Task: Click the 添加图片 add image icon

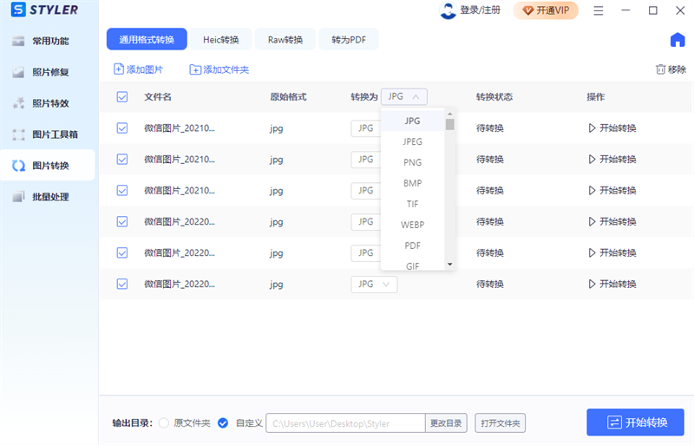Action: pyautogui.click(x=119, y=69)
